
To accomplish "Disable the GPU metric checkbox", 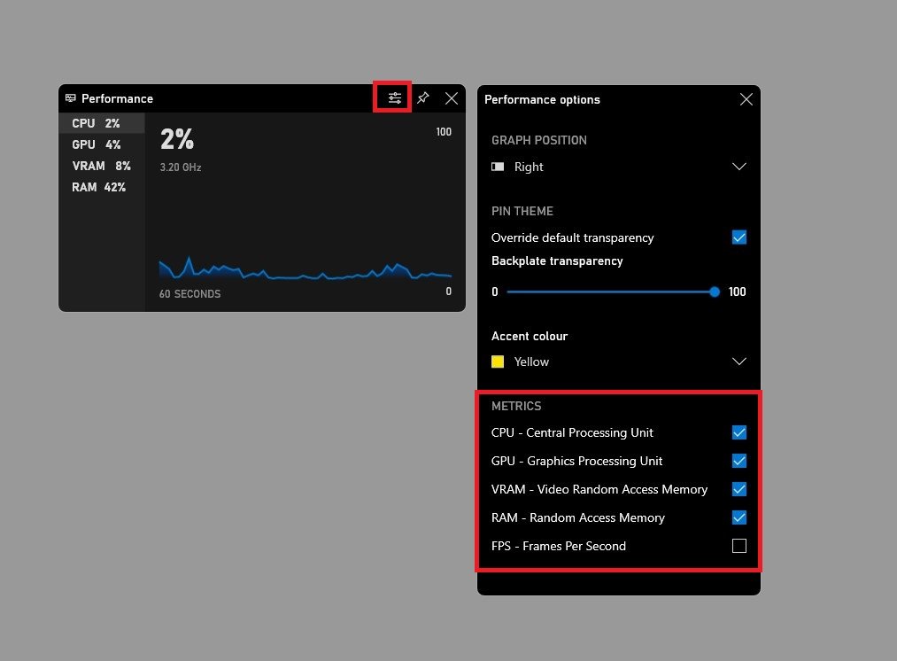I will click(739, 461).
